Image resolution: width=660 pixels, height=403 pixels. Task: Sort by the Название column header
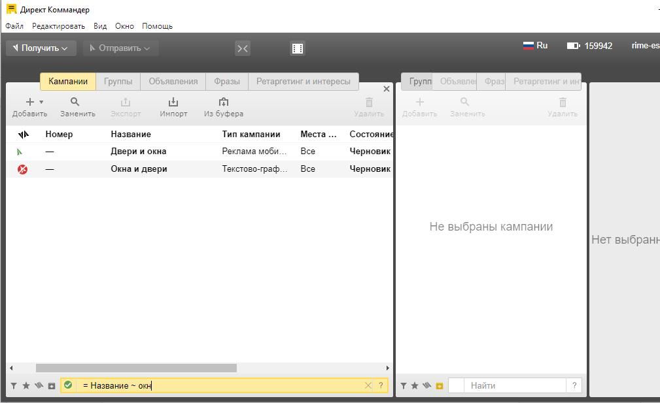coord(131,135)
